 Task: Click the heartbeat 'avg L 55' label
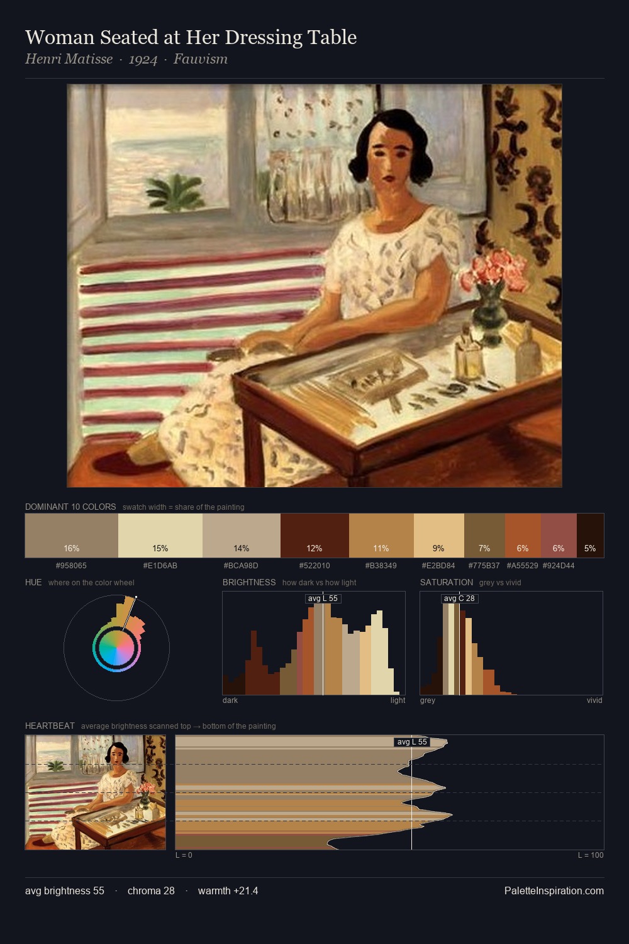pyautogui.click(x=412, y=742)
